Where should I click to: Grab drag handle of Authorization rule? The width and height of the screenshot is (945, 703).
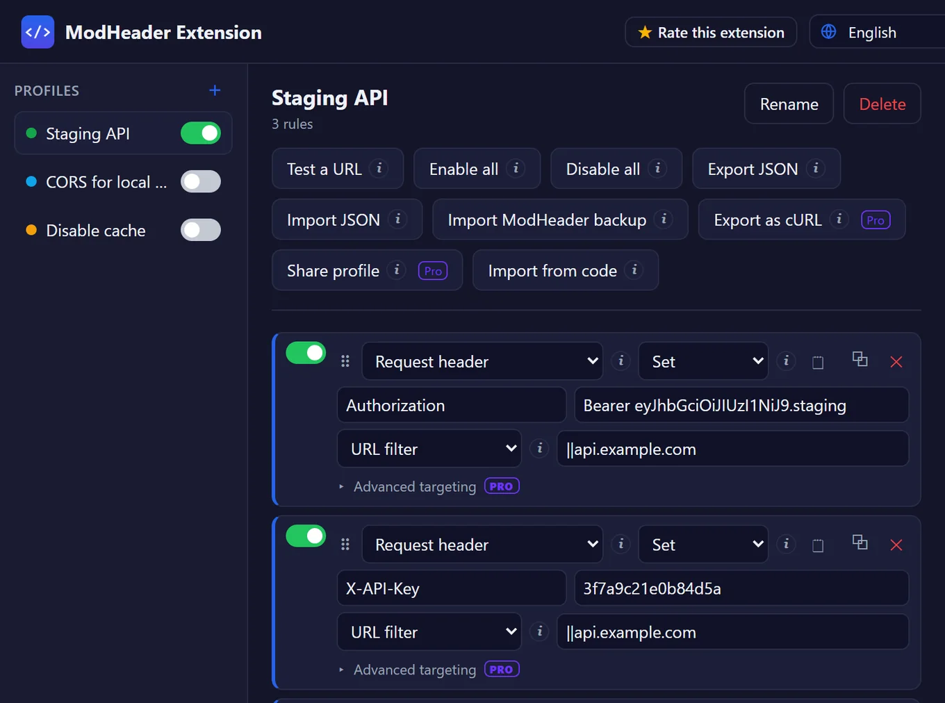(345, 361)
